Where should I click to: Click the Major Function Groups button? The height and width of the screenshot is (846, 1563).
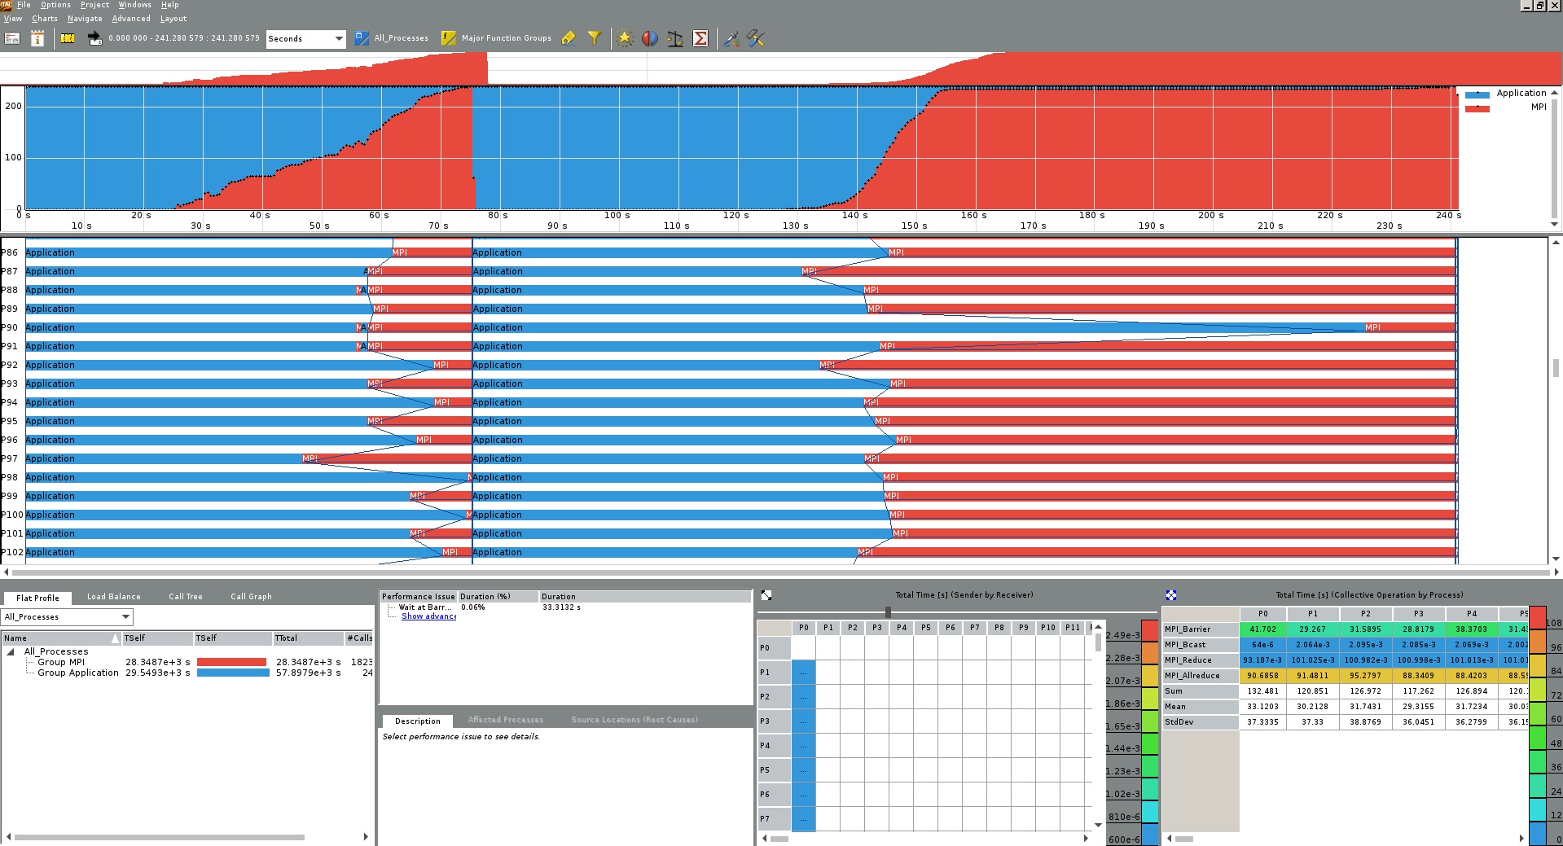[496, 38]
